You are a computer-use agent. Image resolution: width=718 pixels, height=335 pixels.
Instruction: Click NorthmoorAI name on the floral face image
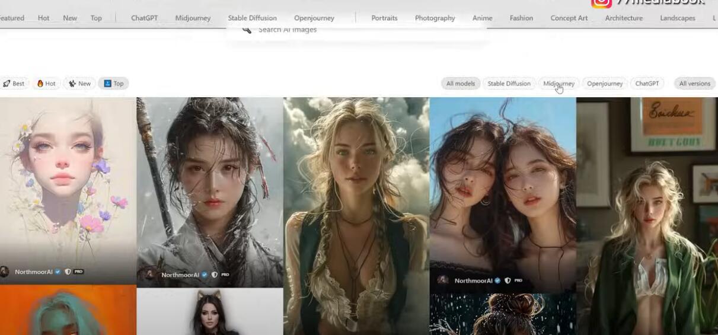click(x=34, y=272)
